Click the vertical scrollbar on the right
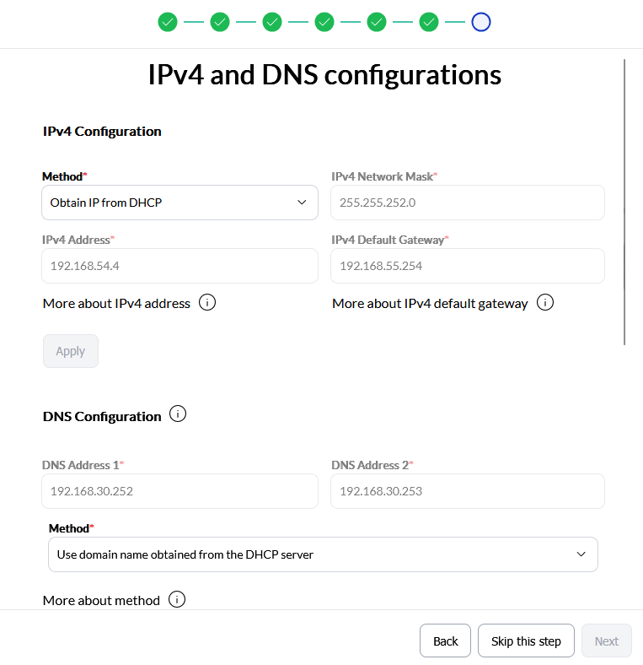The width and height of the screenshot is (643, 665). point(624,203)
